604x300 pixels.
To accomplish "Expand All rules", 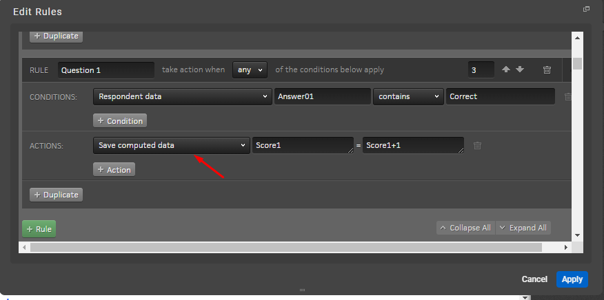I will (523, 228).
